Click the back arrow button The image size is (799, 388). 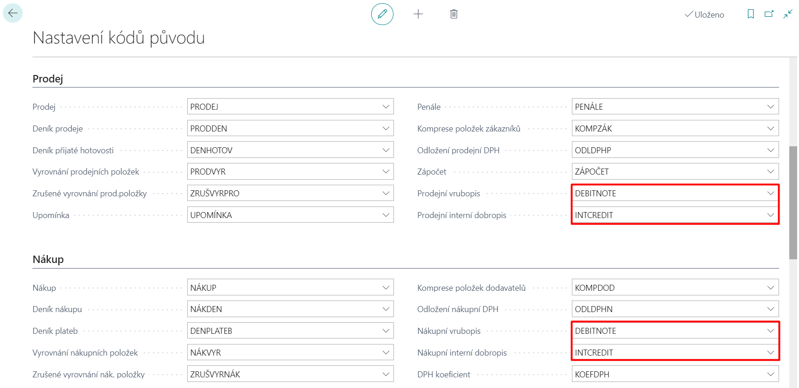[13, 13]
